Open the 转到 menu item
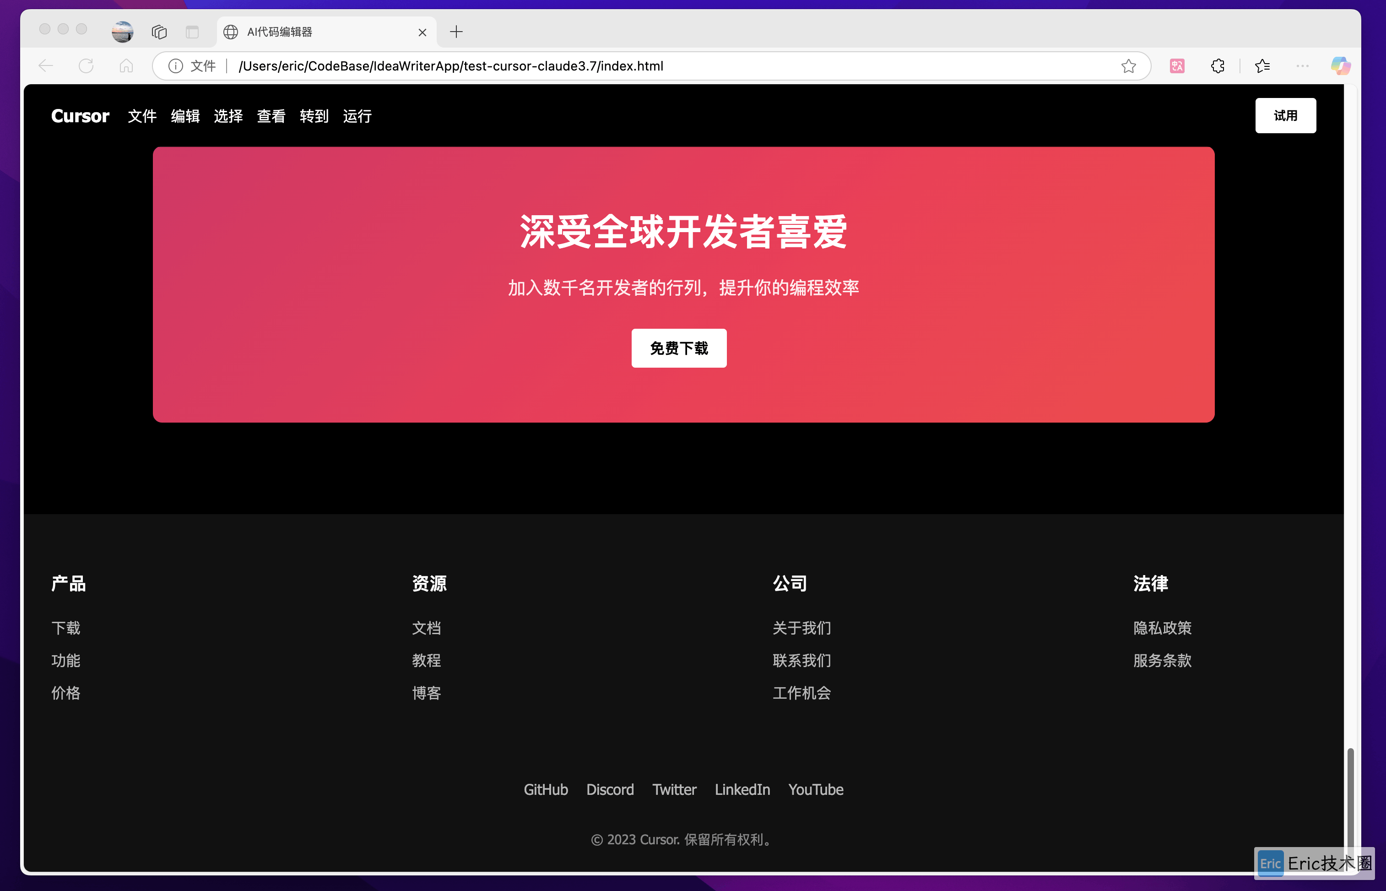 click(314, 116)
